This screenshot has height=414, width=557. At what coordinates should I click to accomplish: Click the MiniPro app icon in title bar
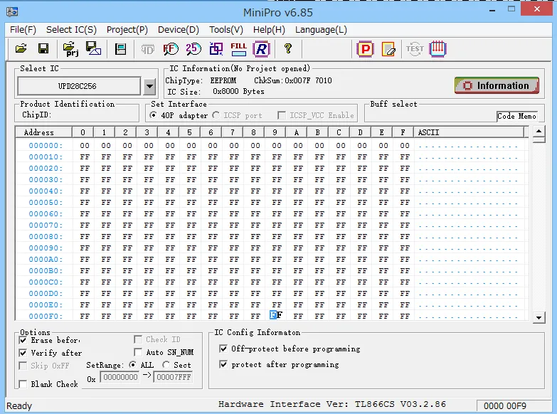[x=12, y=11]
